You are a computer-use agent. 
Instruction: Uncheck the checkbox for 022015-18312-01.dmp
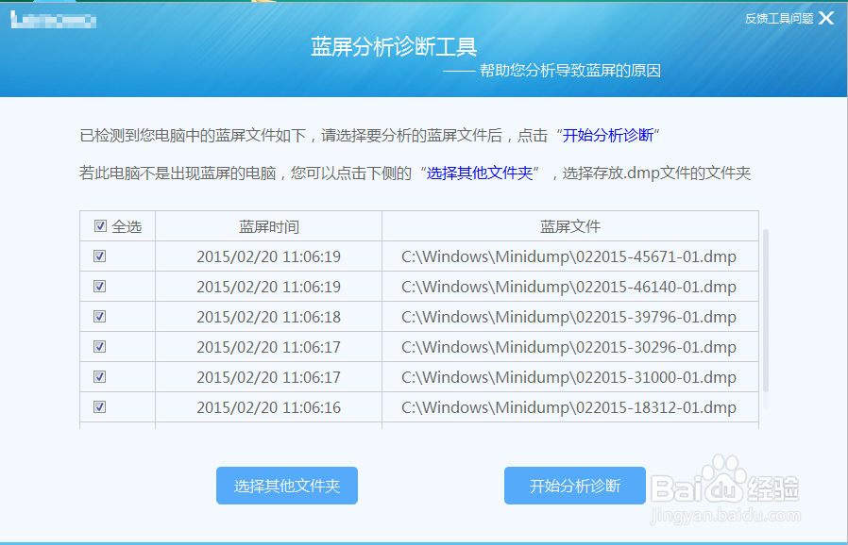point(99,406)
